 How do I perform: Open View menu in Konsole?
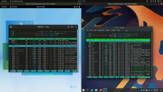pos(95,30)
